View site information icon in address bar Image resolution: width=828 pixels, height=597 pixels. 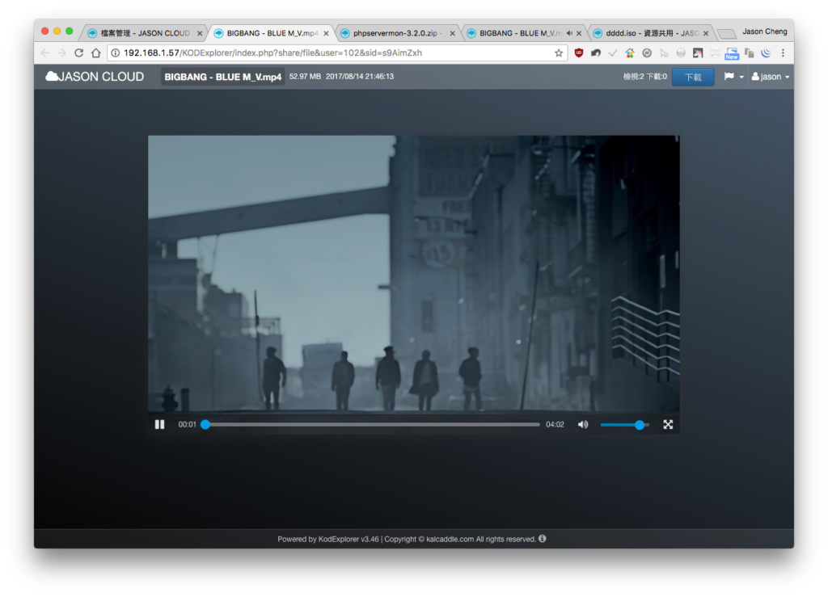[x=115, y=53]
